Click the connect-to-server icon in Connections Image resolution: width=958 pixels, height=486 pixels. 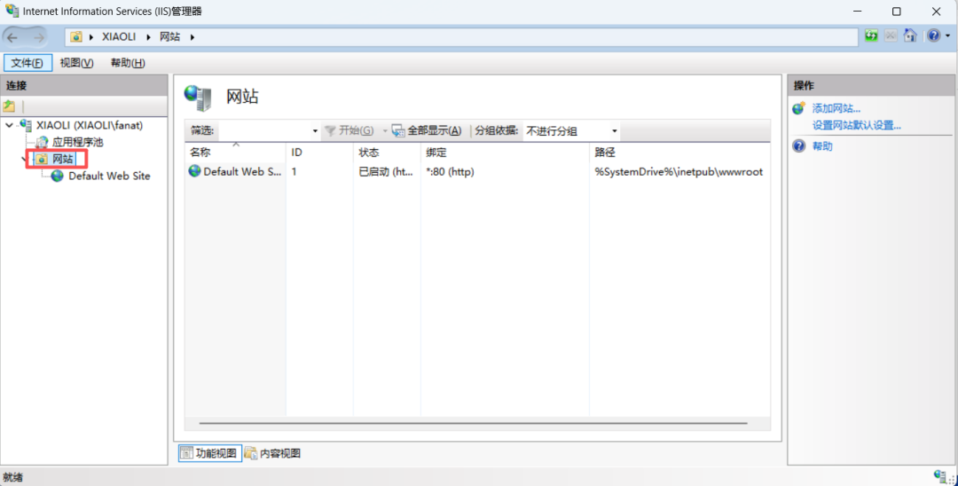[9, 106]
